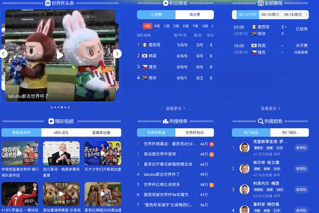Viewport: 319px width, 213px height.
Task: Switch to 小组赛 standings tab
Action: [156, 15]
